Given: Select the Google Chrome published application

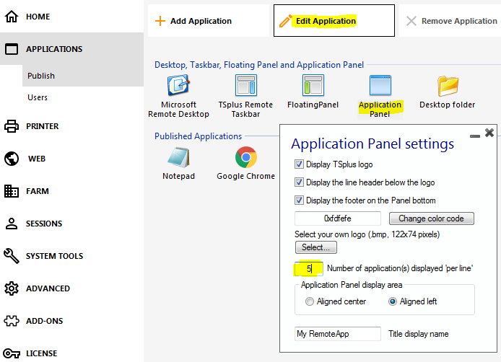Looking at the screenshot, I should (246, 157).
